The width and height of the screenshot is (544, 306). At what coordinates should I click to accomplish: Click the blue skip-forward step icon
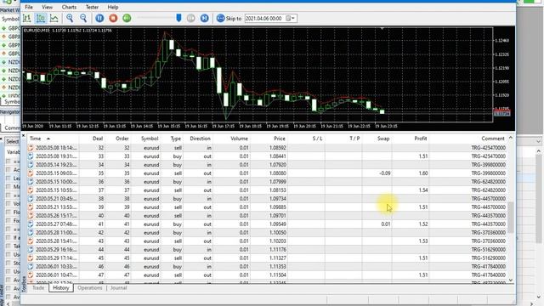click(204, 18)
